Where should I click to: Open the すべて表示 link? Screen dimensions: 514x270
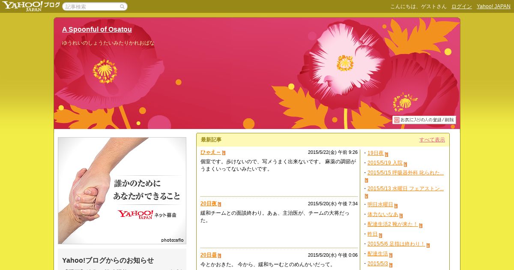pos(432,140)
